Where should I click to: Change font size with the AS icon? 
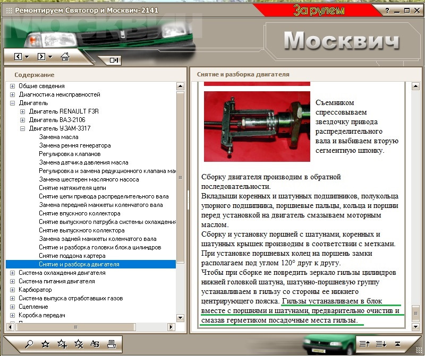pos(95,344)
